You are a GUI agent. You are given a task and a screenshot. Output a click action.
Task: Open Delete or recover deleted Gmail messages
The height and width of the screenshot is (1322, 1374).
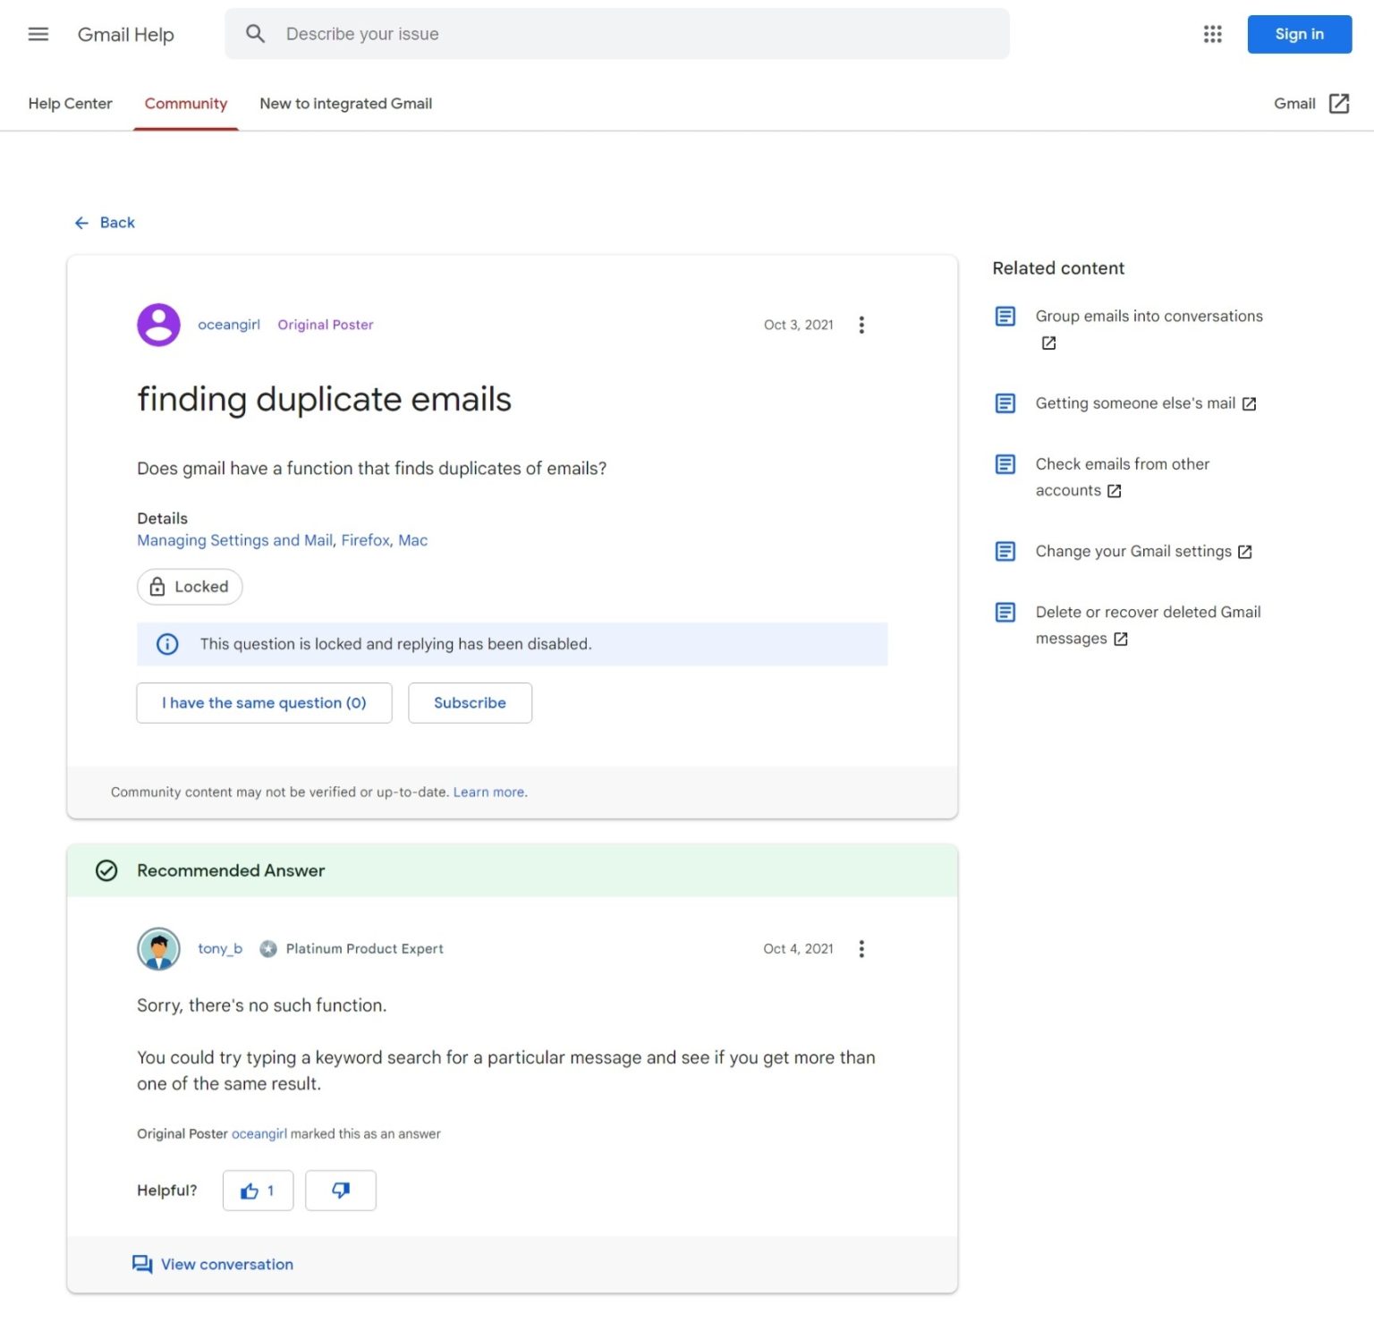(1149, 625)
